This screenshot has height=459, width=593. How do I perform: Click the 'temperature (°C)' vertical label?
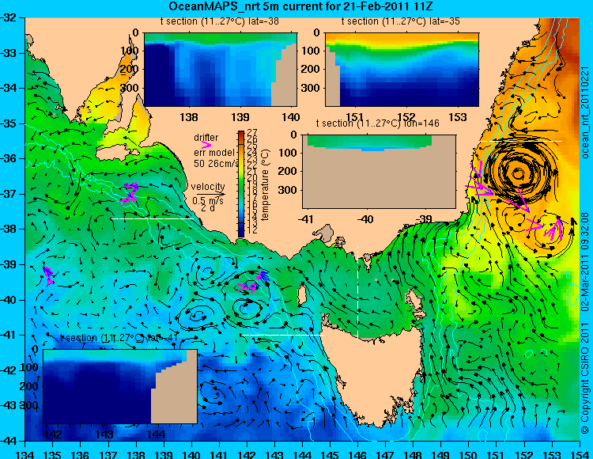265,184
